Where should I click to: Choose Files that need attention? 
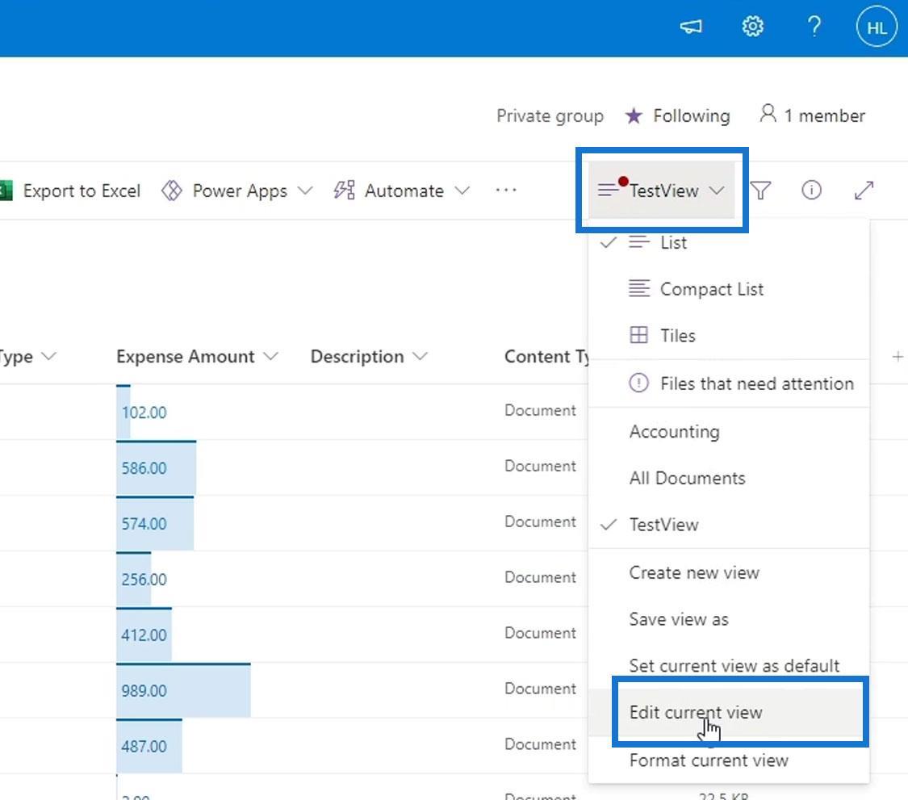pyautogui.click(x=729, y=383)
